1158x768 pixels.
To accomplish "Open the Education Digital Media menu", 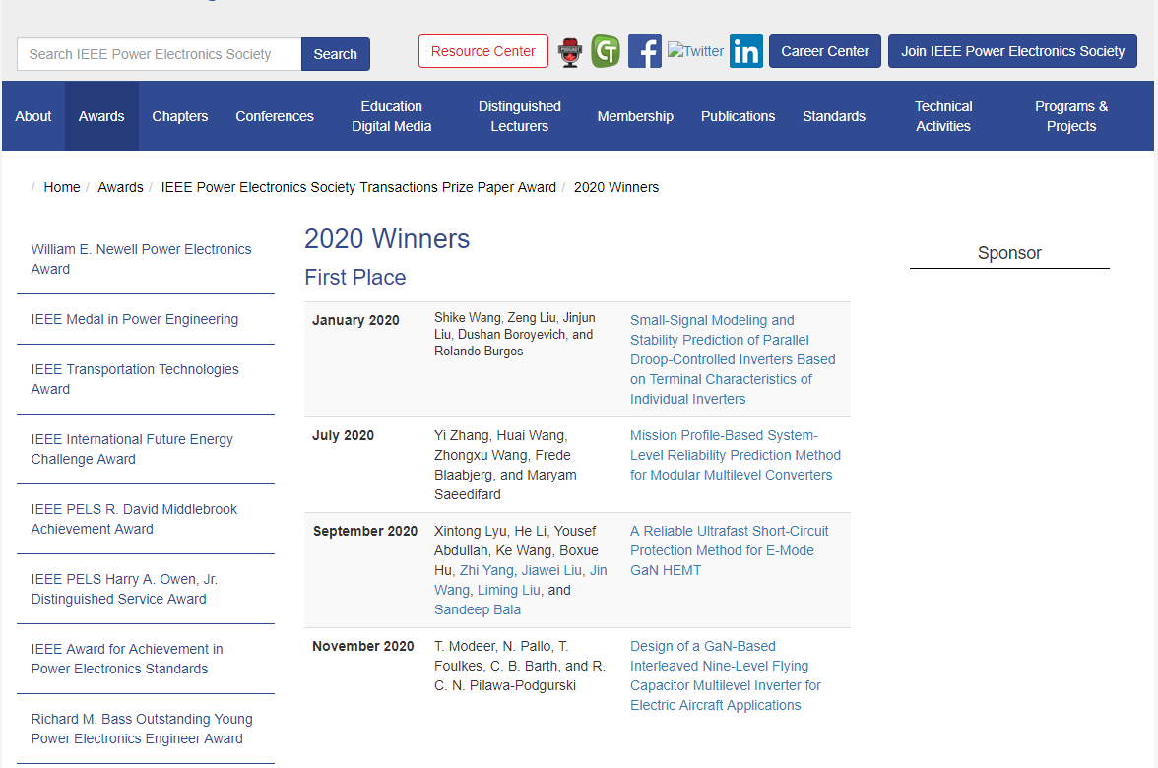I will click(392, 116).
